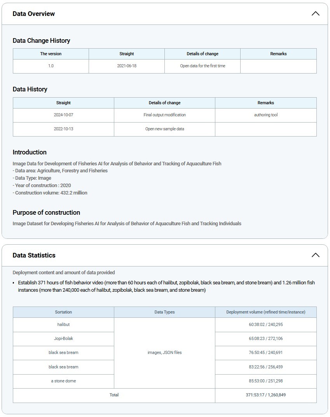Select the 2021-06-18 date cell
Screen dimensions: 330x417
(127, 66)
